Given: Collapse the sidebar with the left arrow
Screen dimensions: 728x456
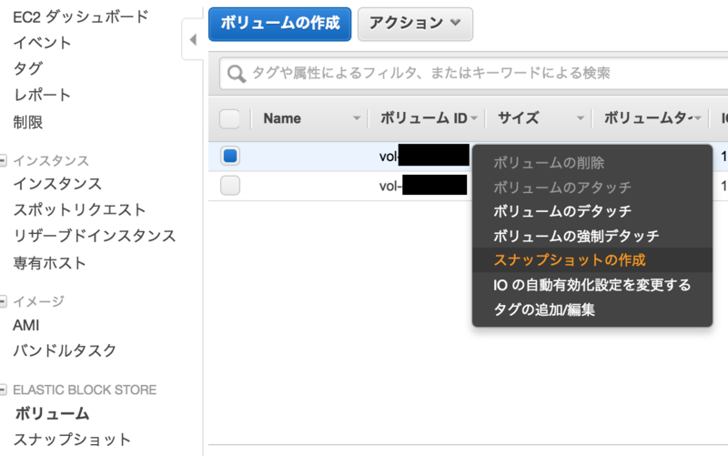Looking at the screenshot, I should pos(193,39).
